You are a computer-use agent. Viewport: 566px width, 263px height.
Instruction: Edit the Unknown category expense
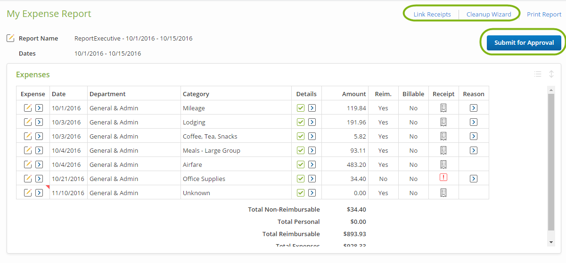(28, 193)
